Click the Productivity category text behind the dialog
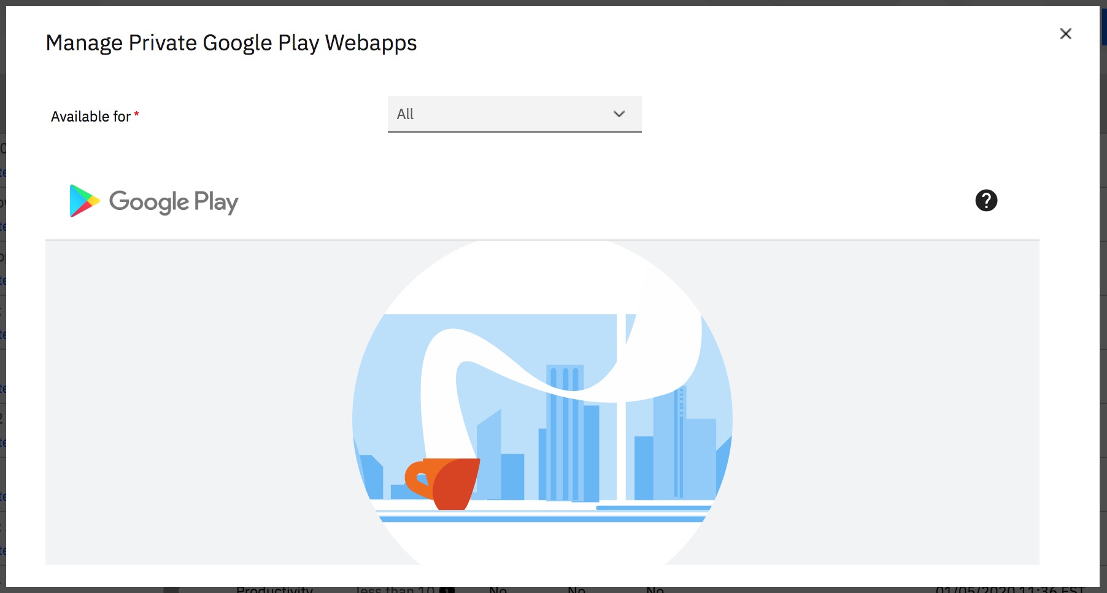 274,589
